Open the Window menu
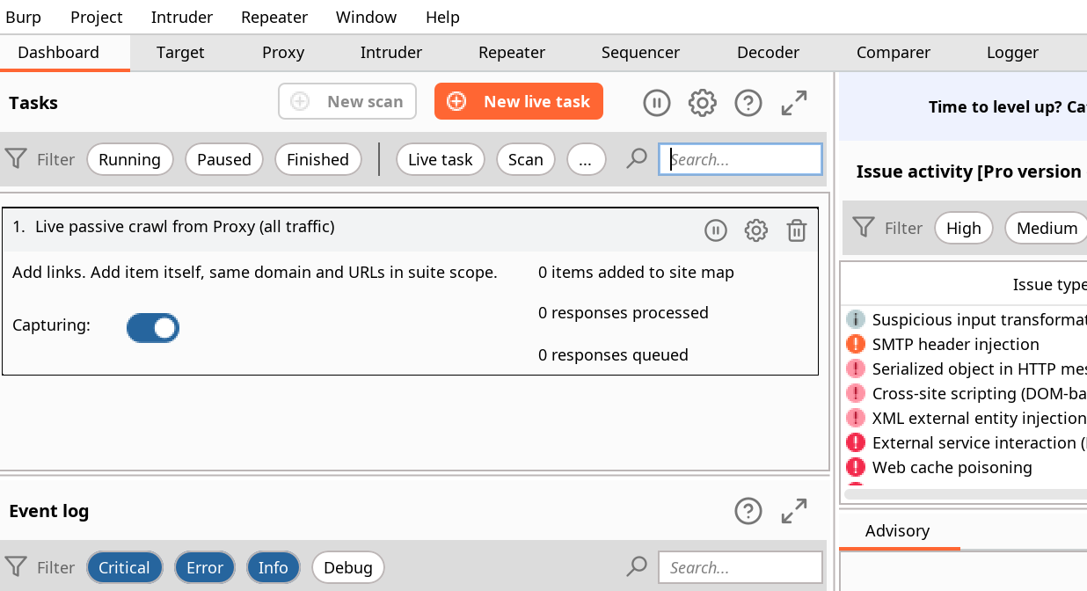The width and height of the screenshot is (1087, 591). click(x=366, y=17)
